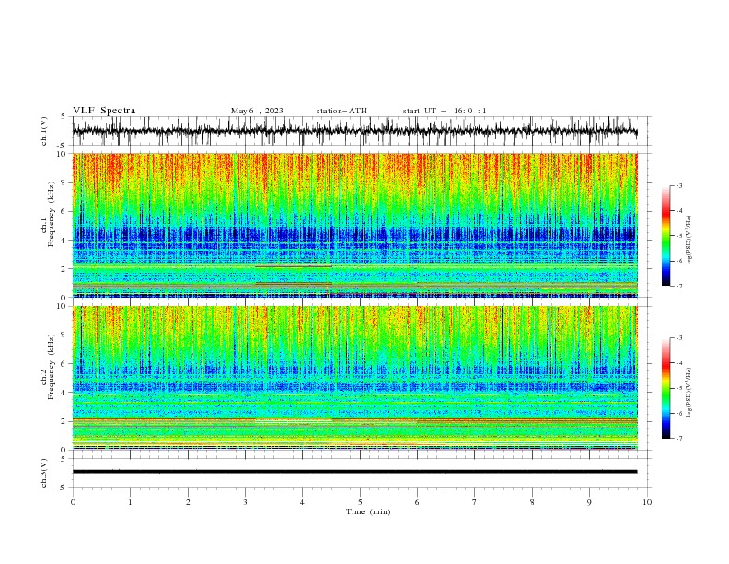This screenshot has height=564, width=729.
Task: Click the "6" label on the time axis
Action: tap(417, 502)
